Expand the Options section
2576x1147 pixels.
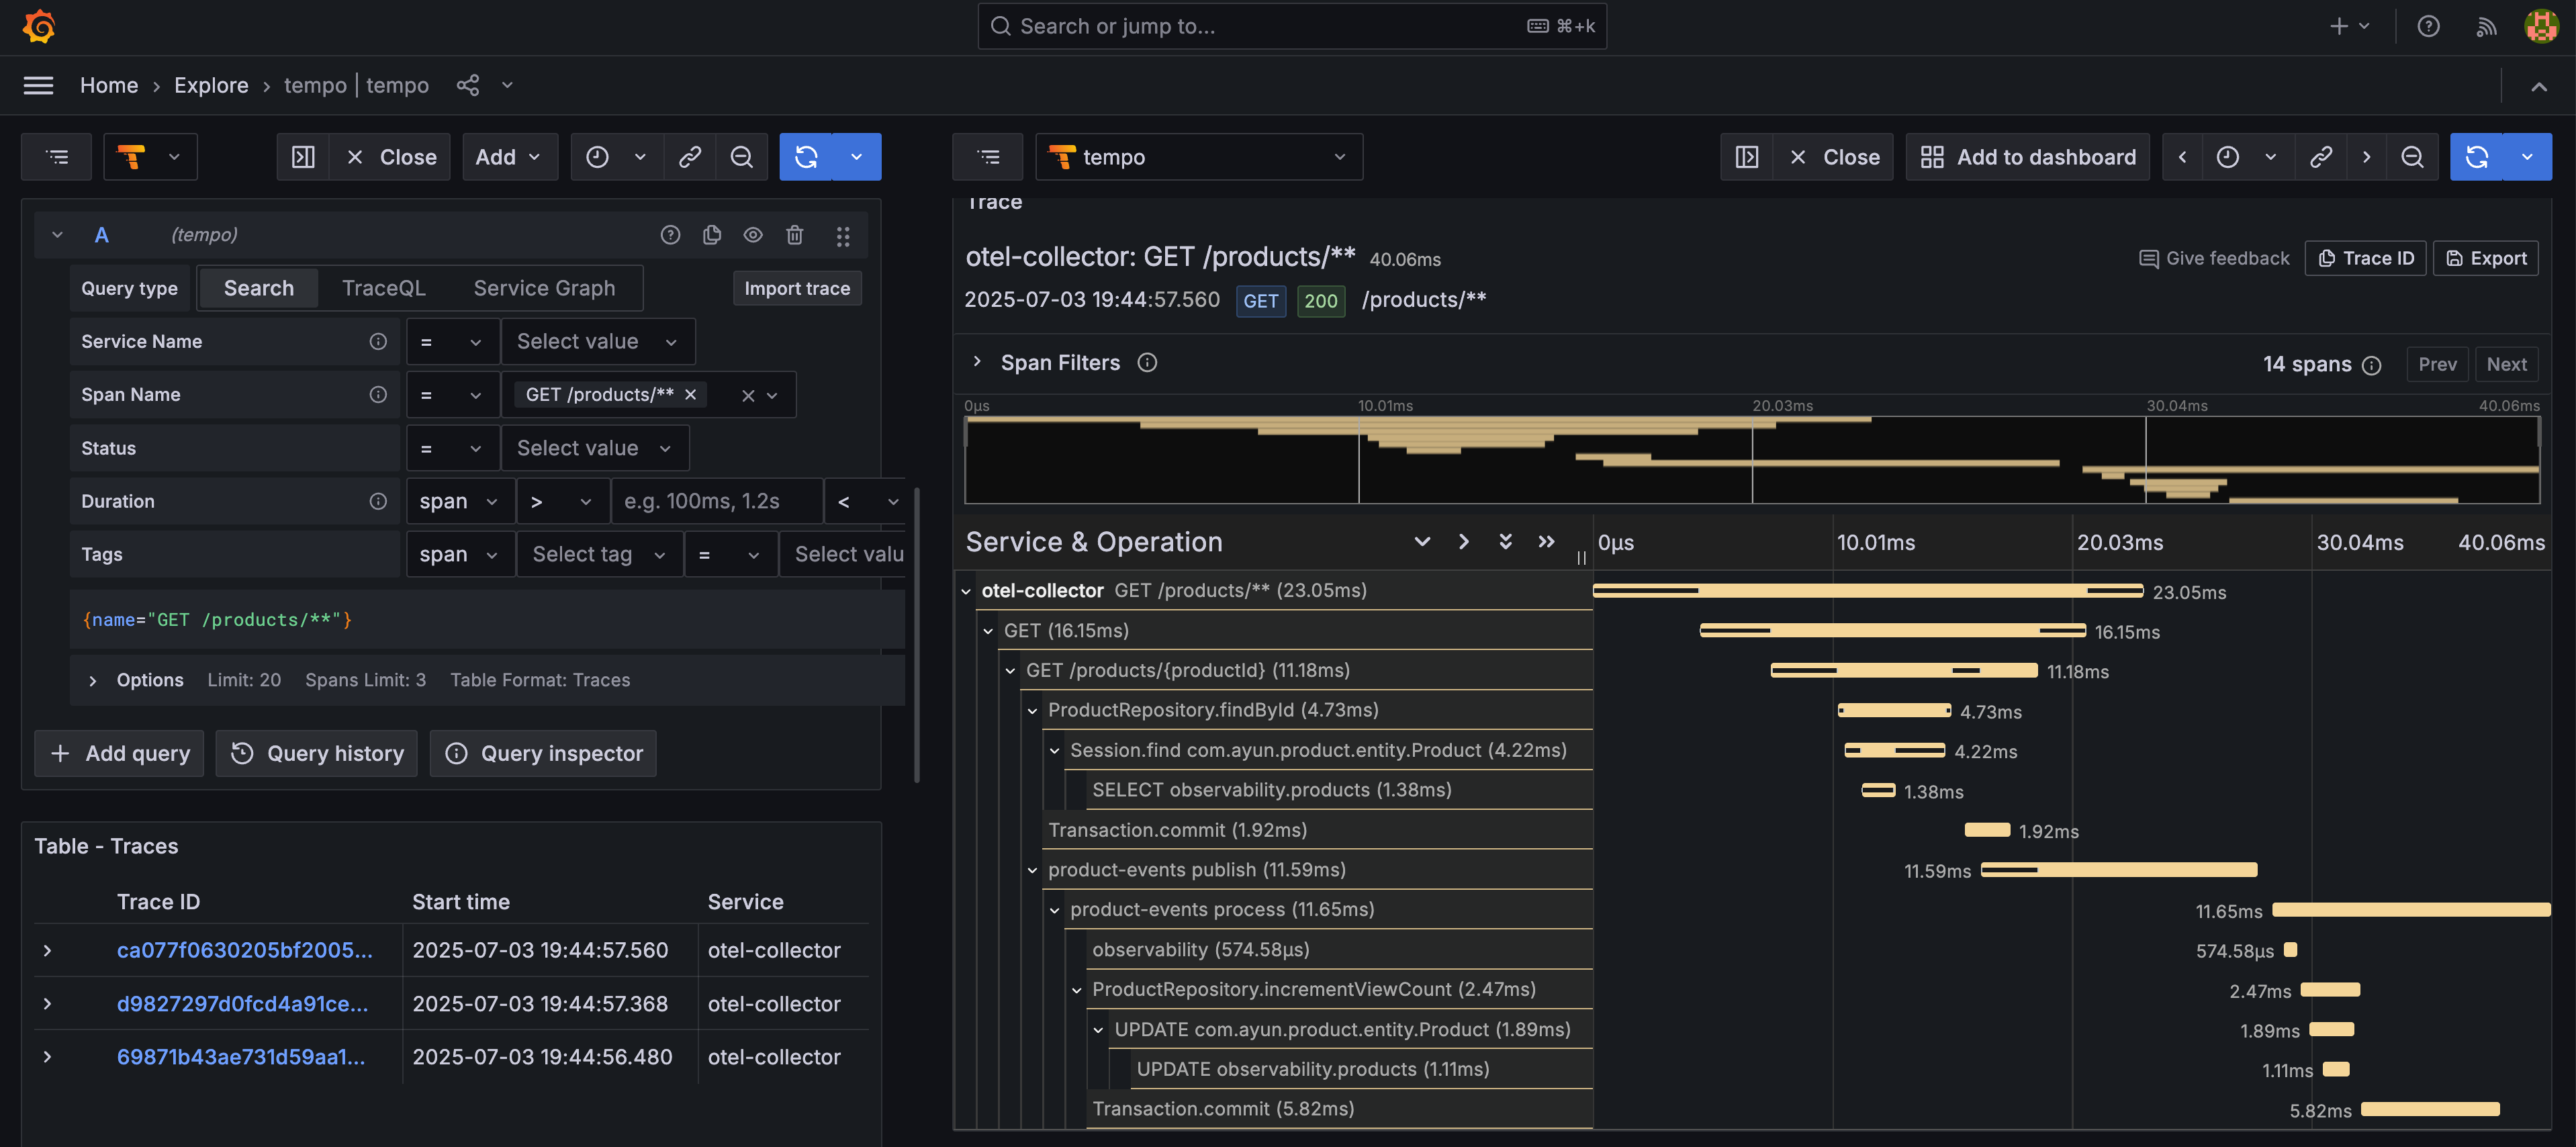click(93, 680)
